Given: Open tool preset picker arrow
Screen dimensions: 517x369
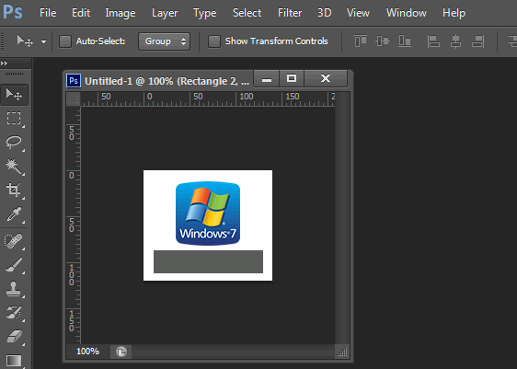Looking at the screenshot, I should [x=43, y=42].
